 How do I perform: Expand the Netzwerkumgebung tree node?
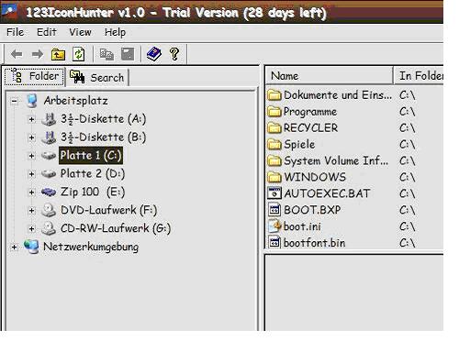[14, 247]
